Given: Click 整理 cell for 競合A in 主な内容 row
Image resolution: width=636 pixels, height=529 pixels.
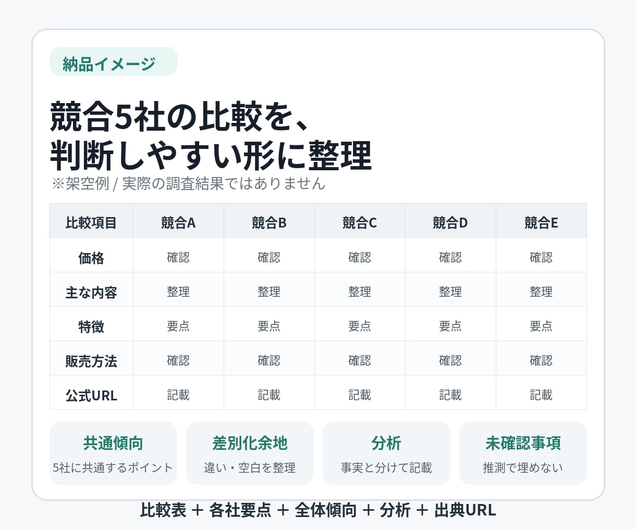Looking at the screenshot, I should (x=178, y=289).
